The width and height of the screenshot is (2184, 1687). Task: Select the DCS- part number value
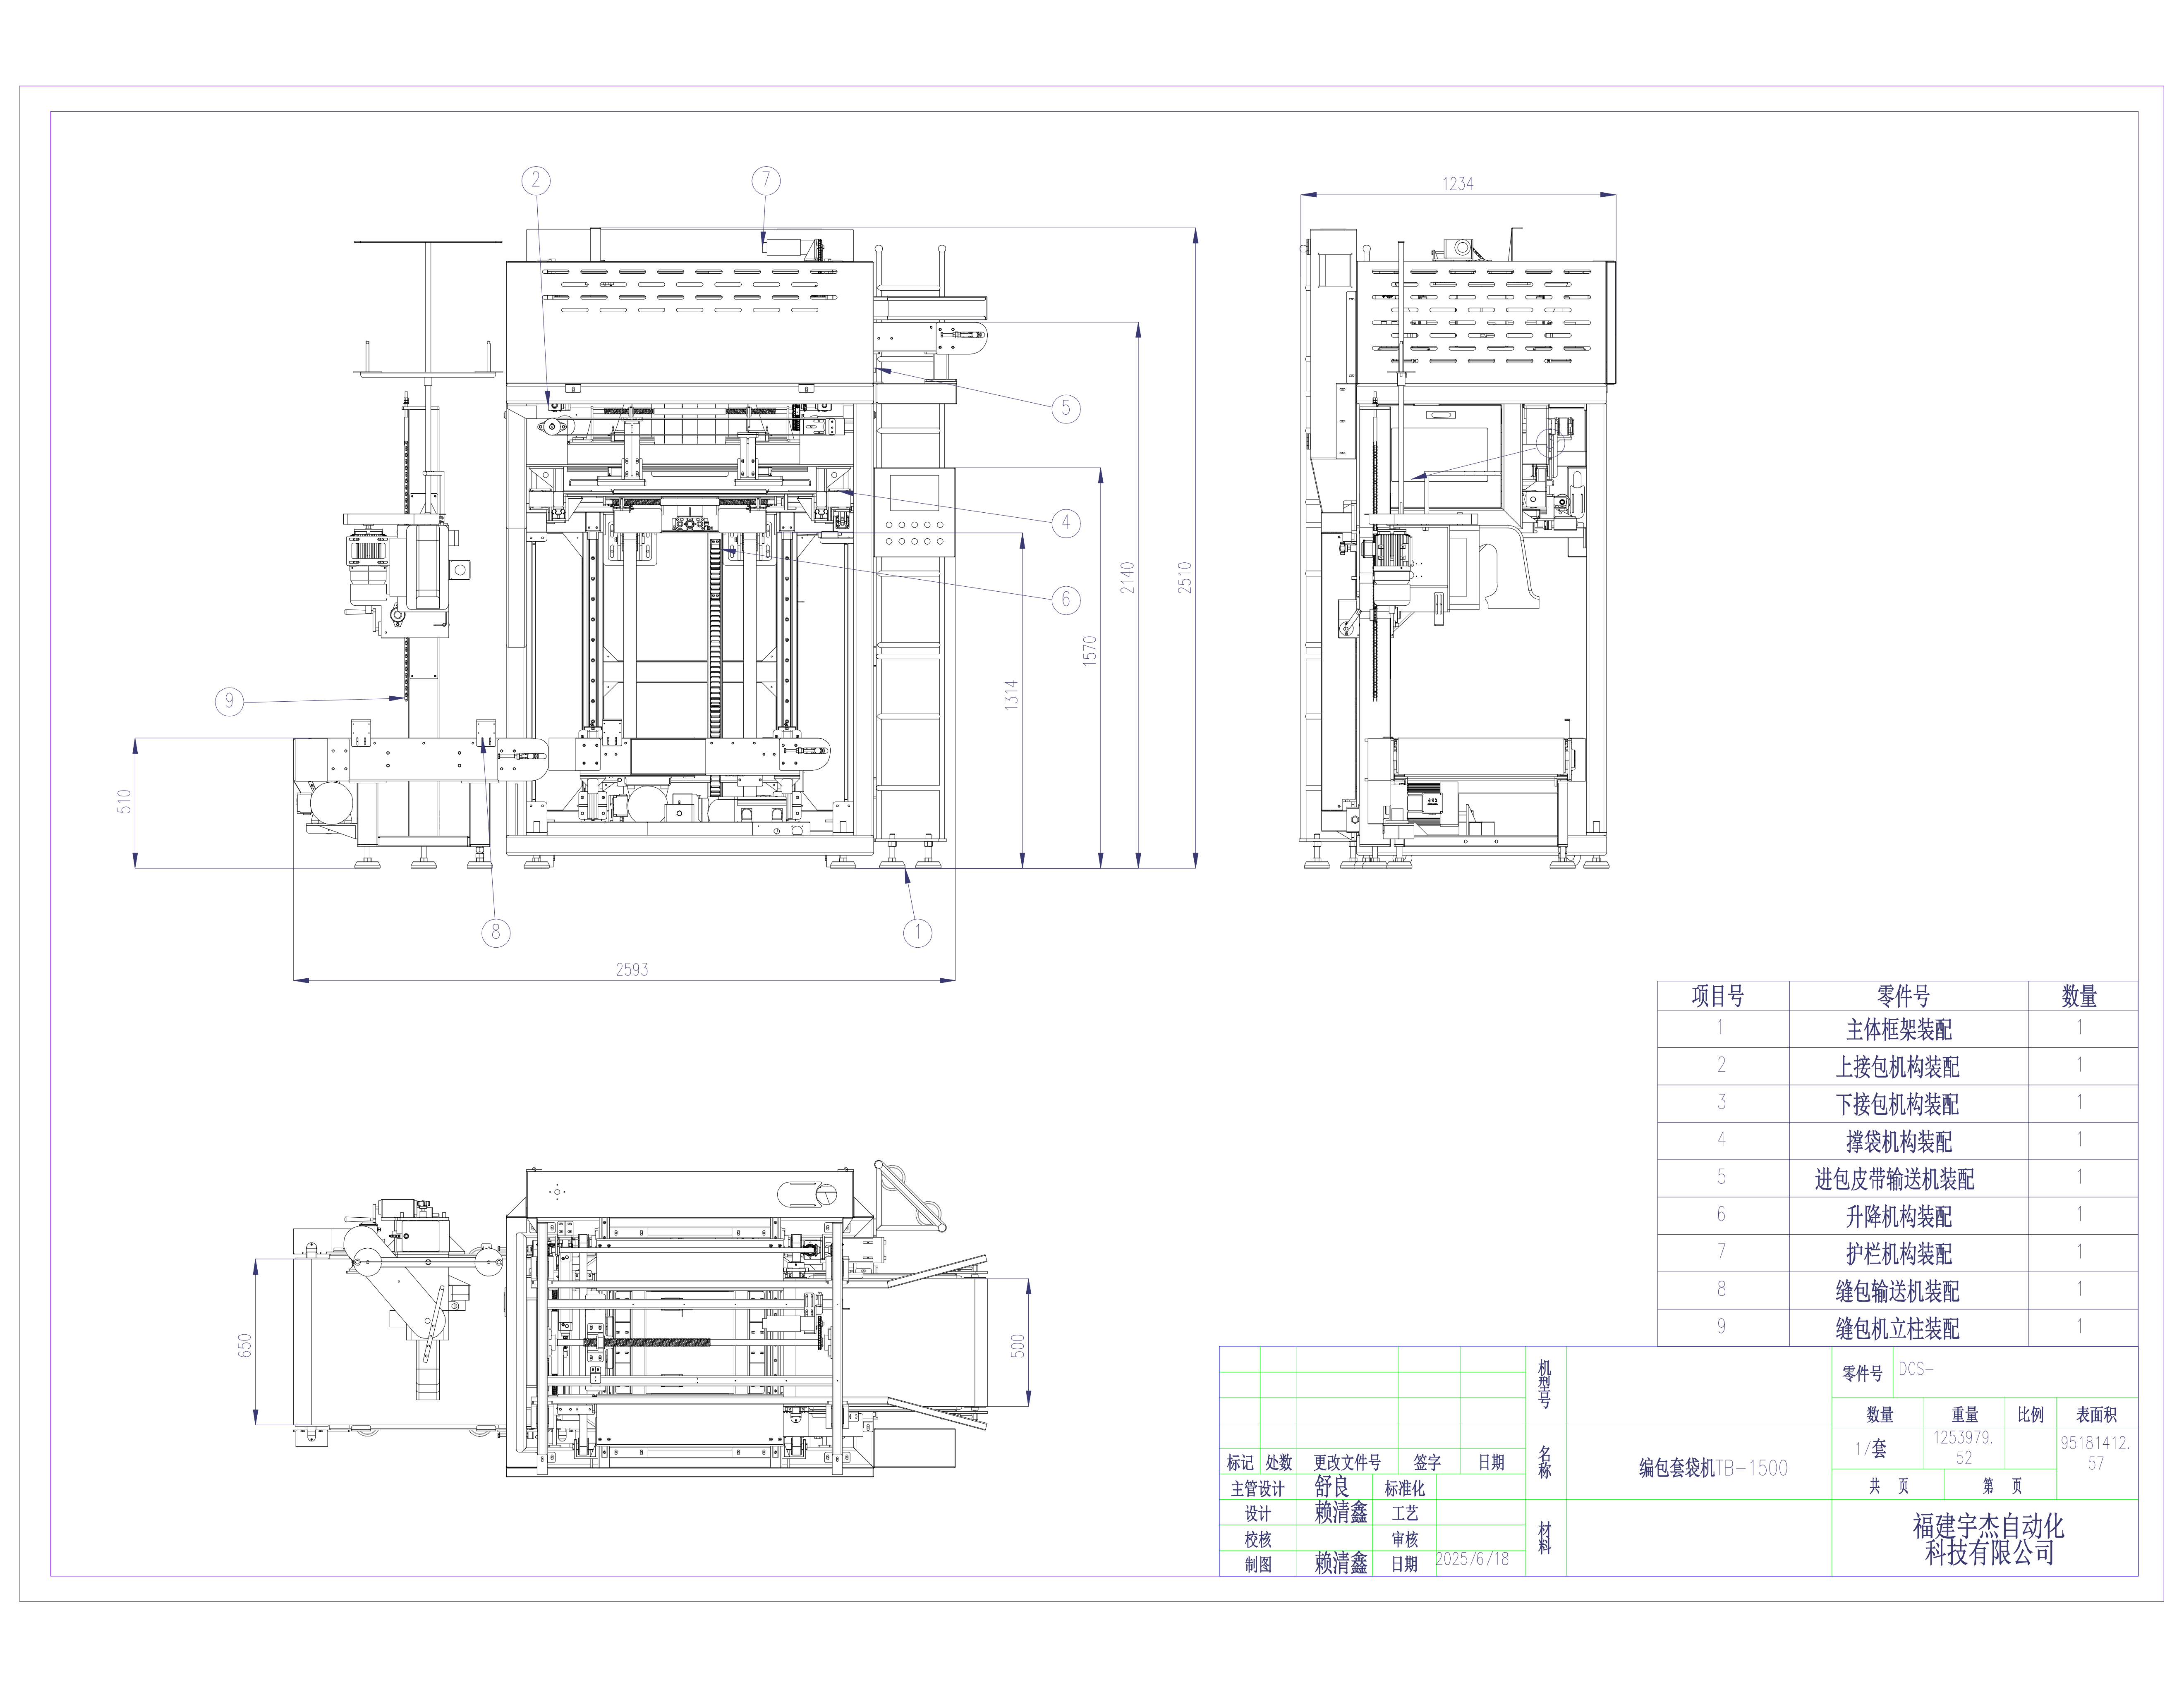pyautogui.click(x=1916, y=1368)
